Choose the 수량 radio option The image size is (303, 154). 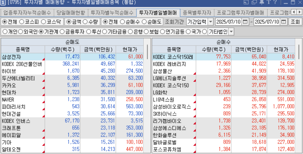coord(85,22)
